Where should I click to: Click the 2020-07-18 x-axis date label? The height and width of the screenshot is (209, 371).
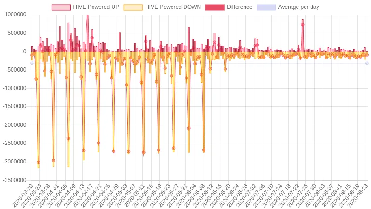(x=280, y=195)
